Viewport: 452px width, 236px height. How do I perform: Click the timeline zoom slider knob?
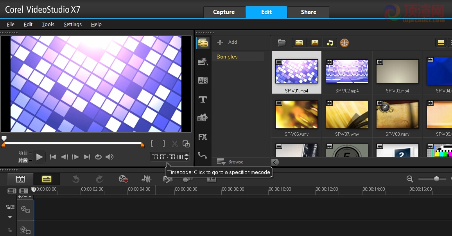(436, 179)
